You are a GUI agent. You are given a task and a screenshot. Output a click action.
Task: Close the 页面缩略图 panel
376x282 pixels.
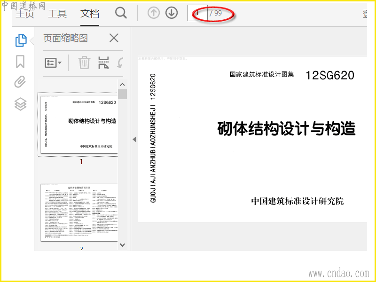114,38
